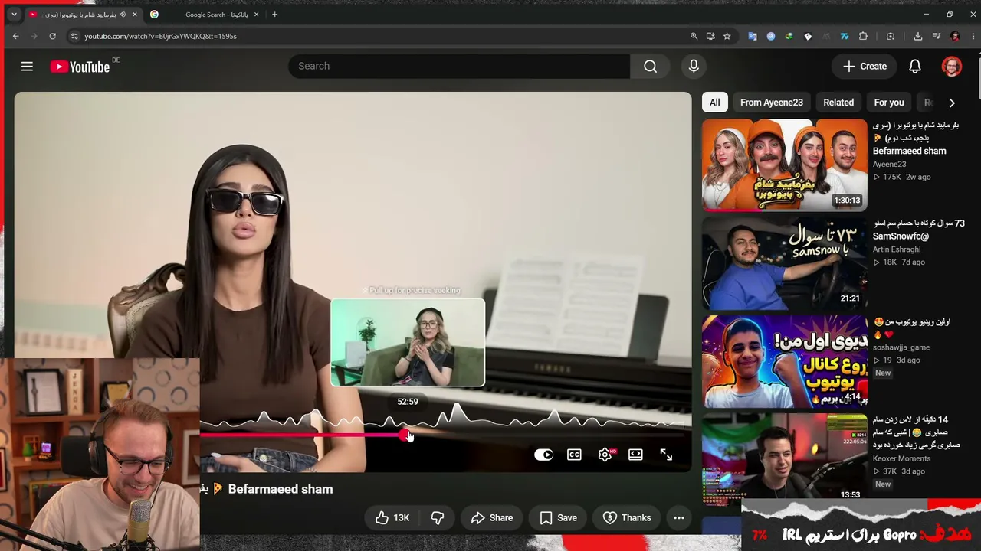The width and height of the screenshot is (981, 551).
Task: Click the search magnifier button
Action: [x=650, y=67]
